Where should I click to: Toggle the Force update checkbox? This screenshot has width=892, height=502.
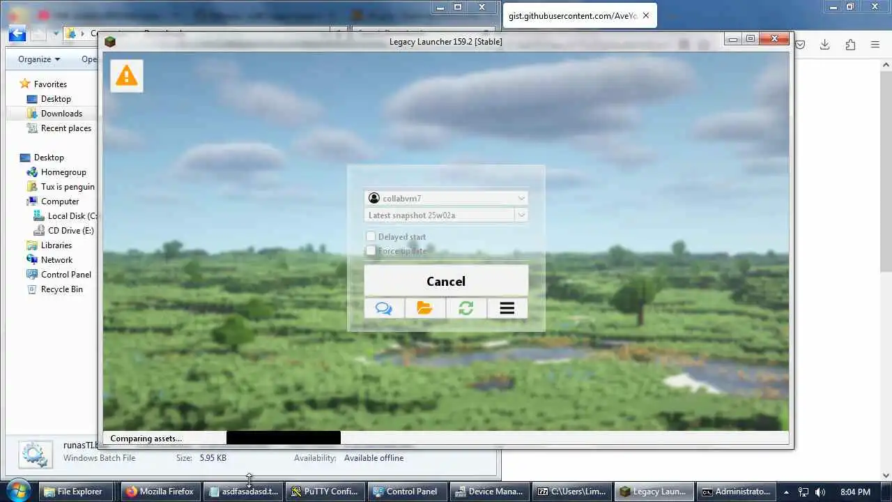click(371, 251)
